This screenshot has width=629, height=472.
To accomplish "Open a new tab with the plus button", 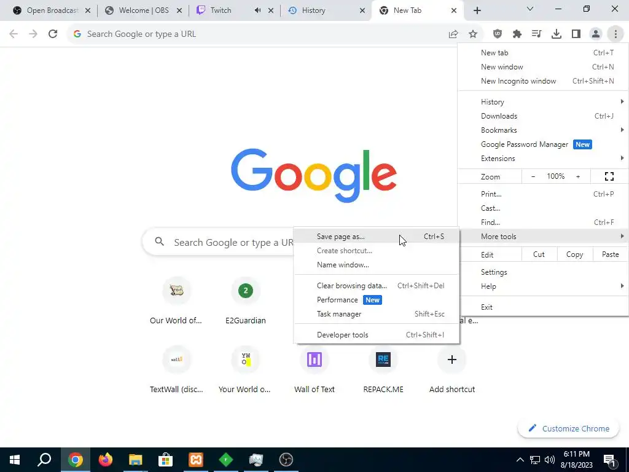I will pos(477,10).
